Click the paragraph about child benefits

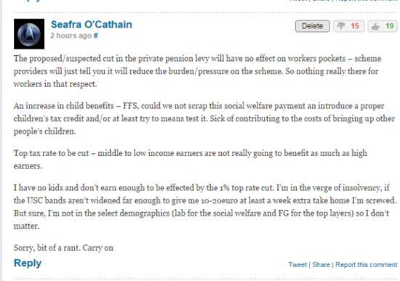pos(204,118)
